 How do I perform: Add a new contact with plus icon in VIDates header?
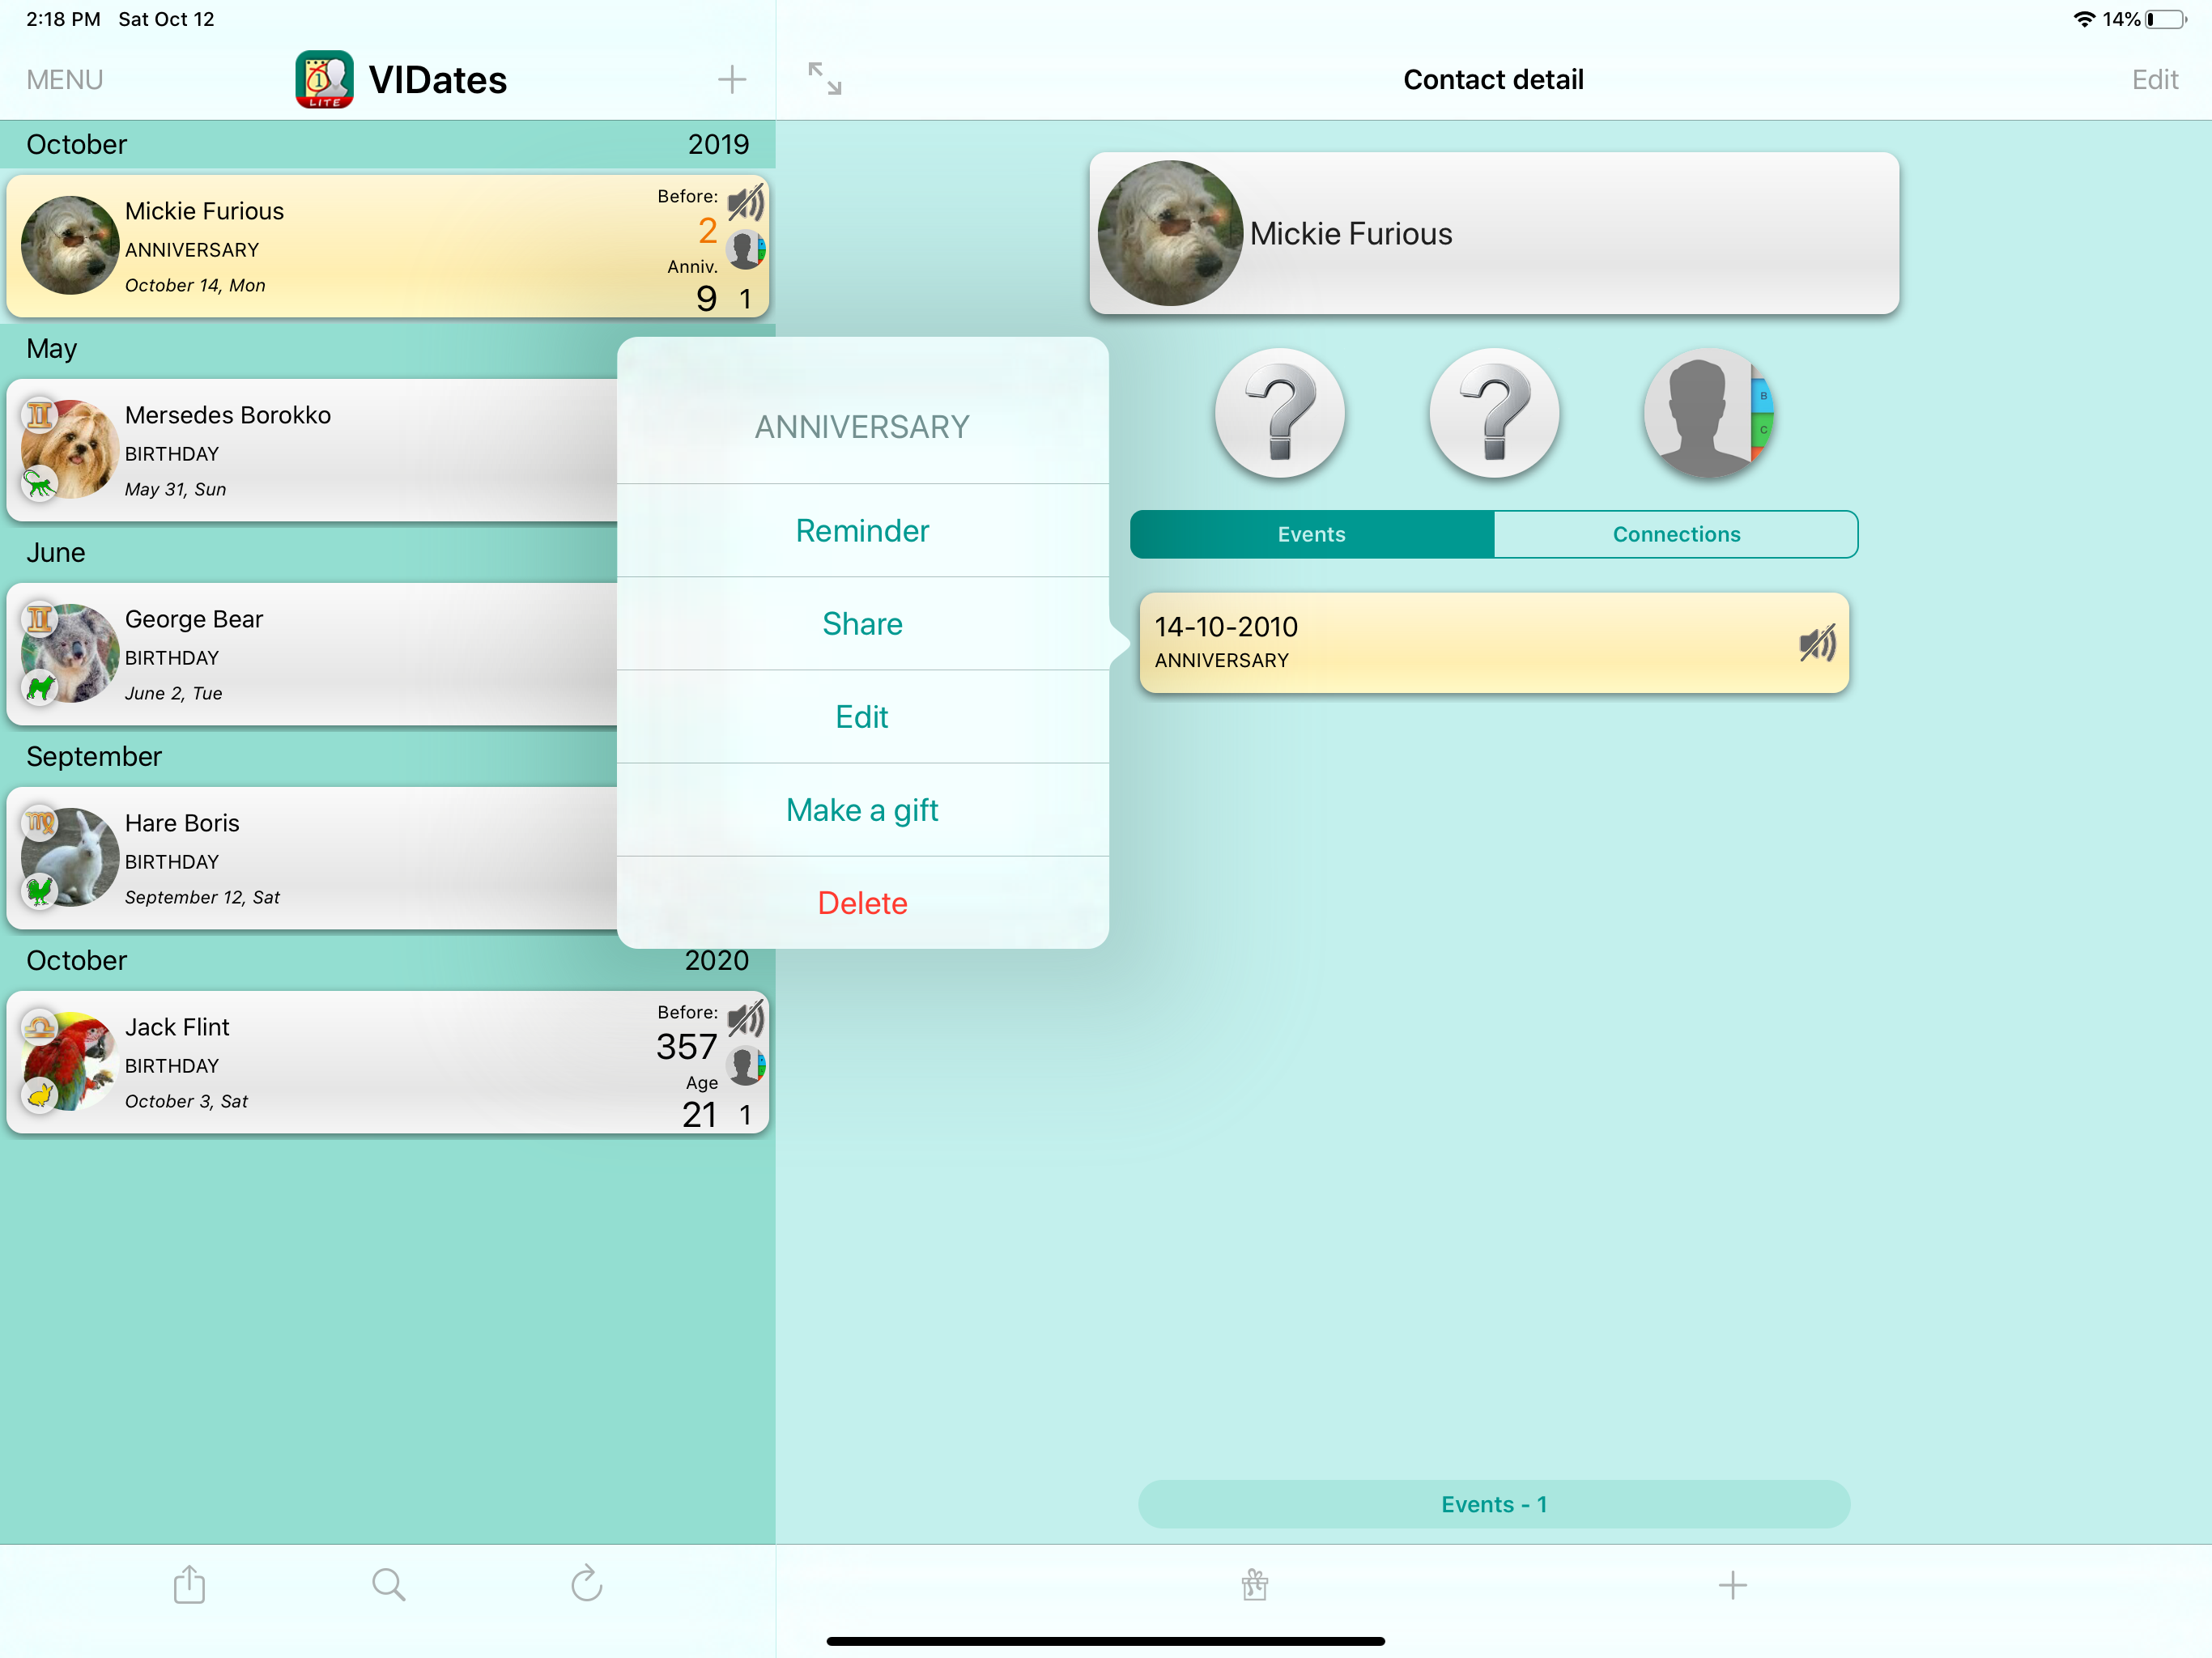tap(732, 80)
